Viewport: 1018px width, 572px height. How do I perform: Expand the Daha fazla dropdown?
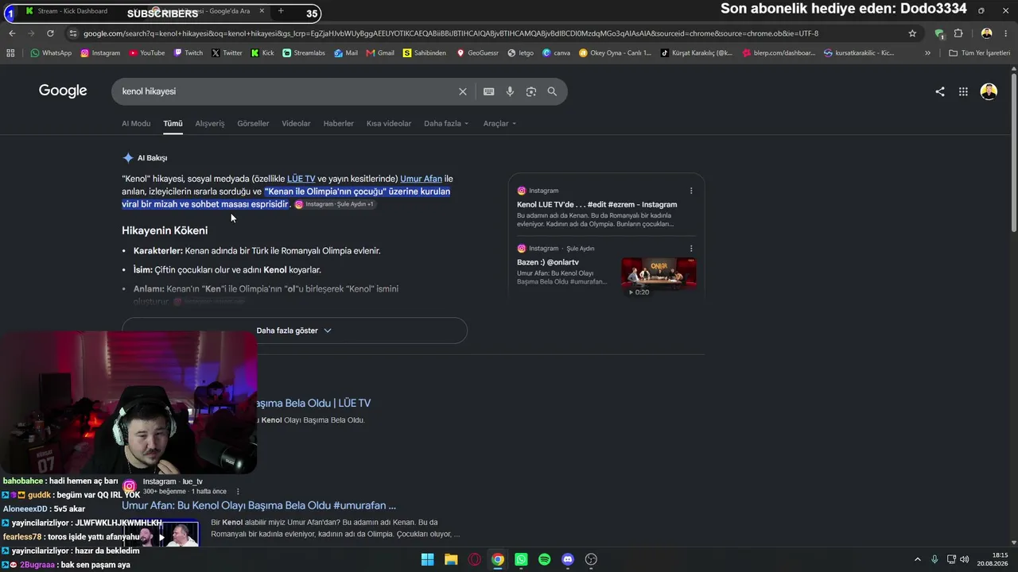446,124
